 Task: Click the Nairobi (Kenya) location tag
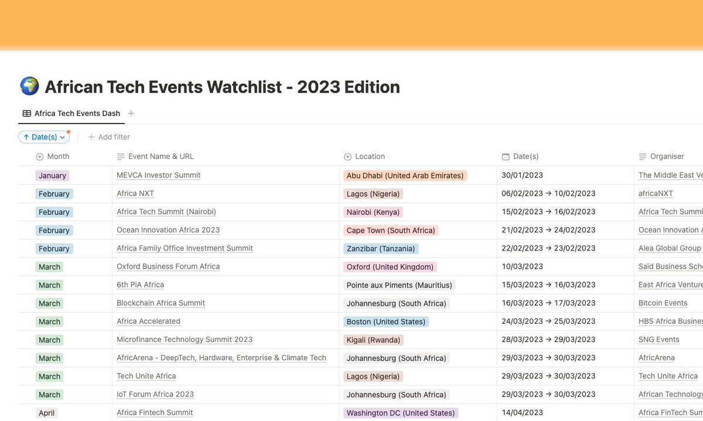(x=373, y=212)
